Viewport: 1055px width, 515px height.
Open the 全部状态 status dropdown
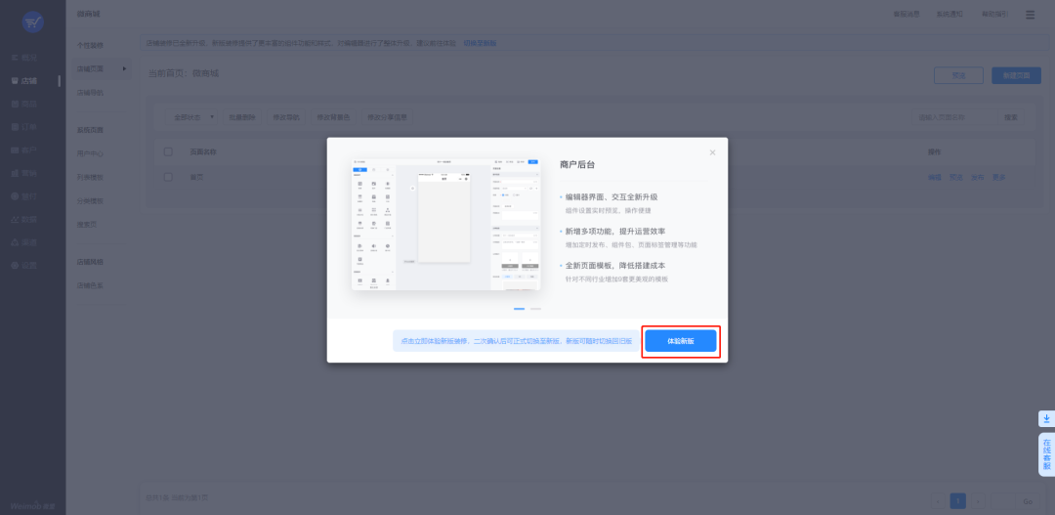coord(191,117)
